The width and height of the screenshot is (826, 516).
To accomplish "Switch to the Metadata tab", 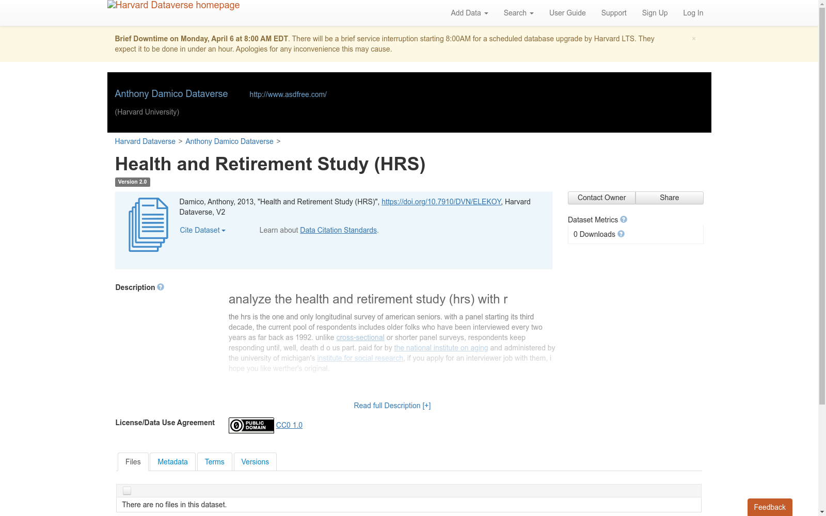I will pyautogui.click(x=172, y=462).
